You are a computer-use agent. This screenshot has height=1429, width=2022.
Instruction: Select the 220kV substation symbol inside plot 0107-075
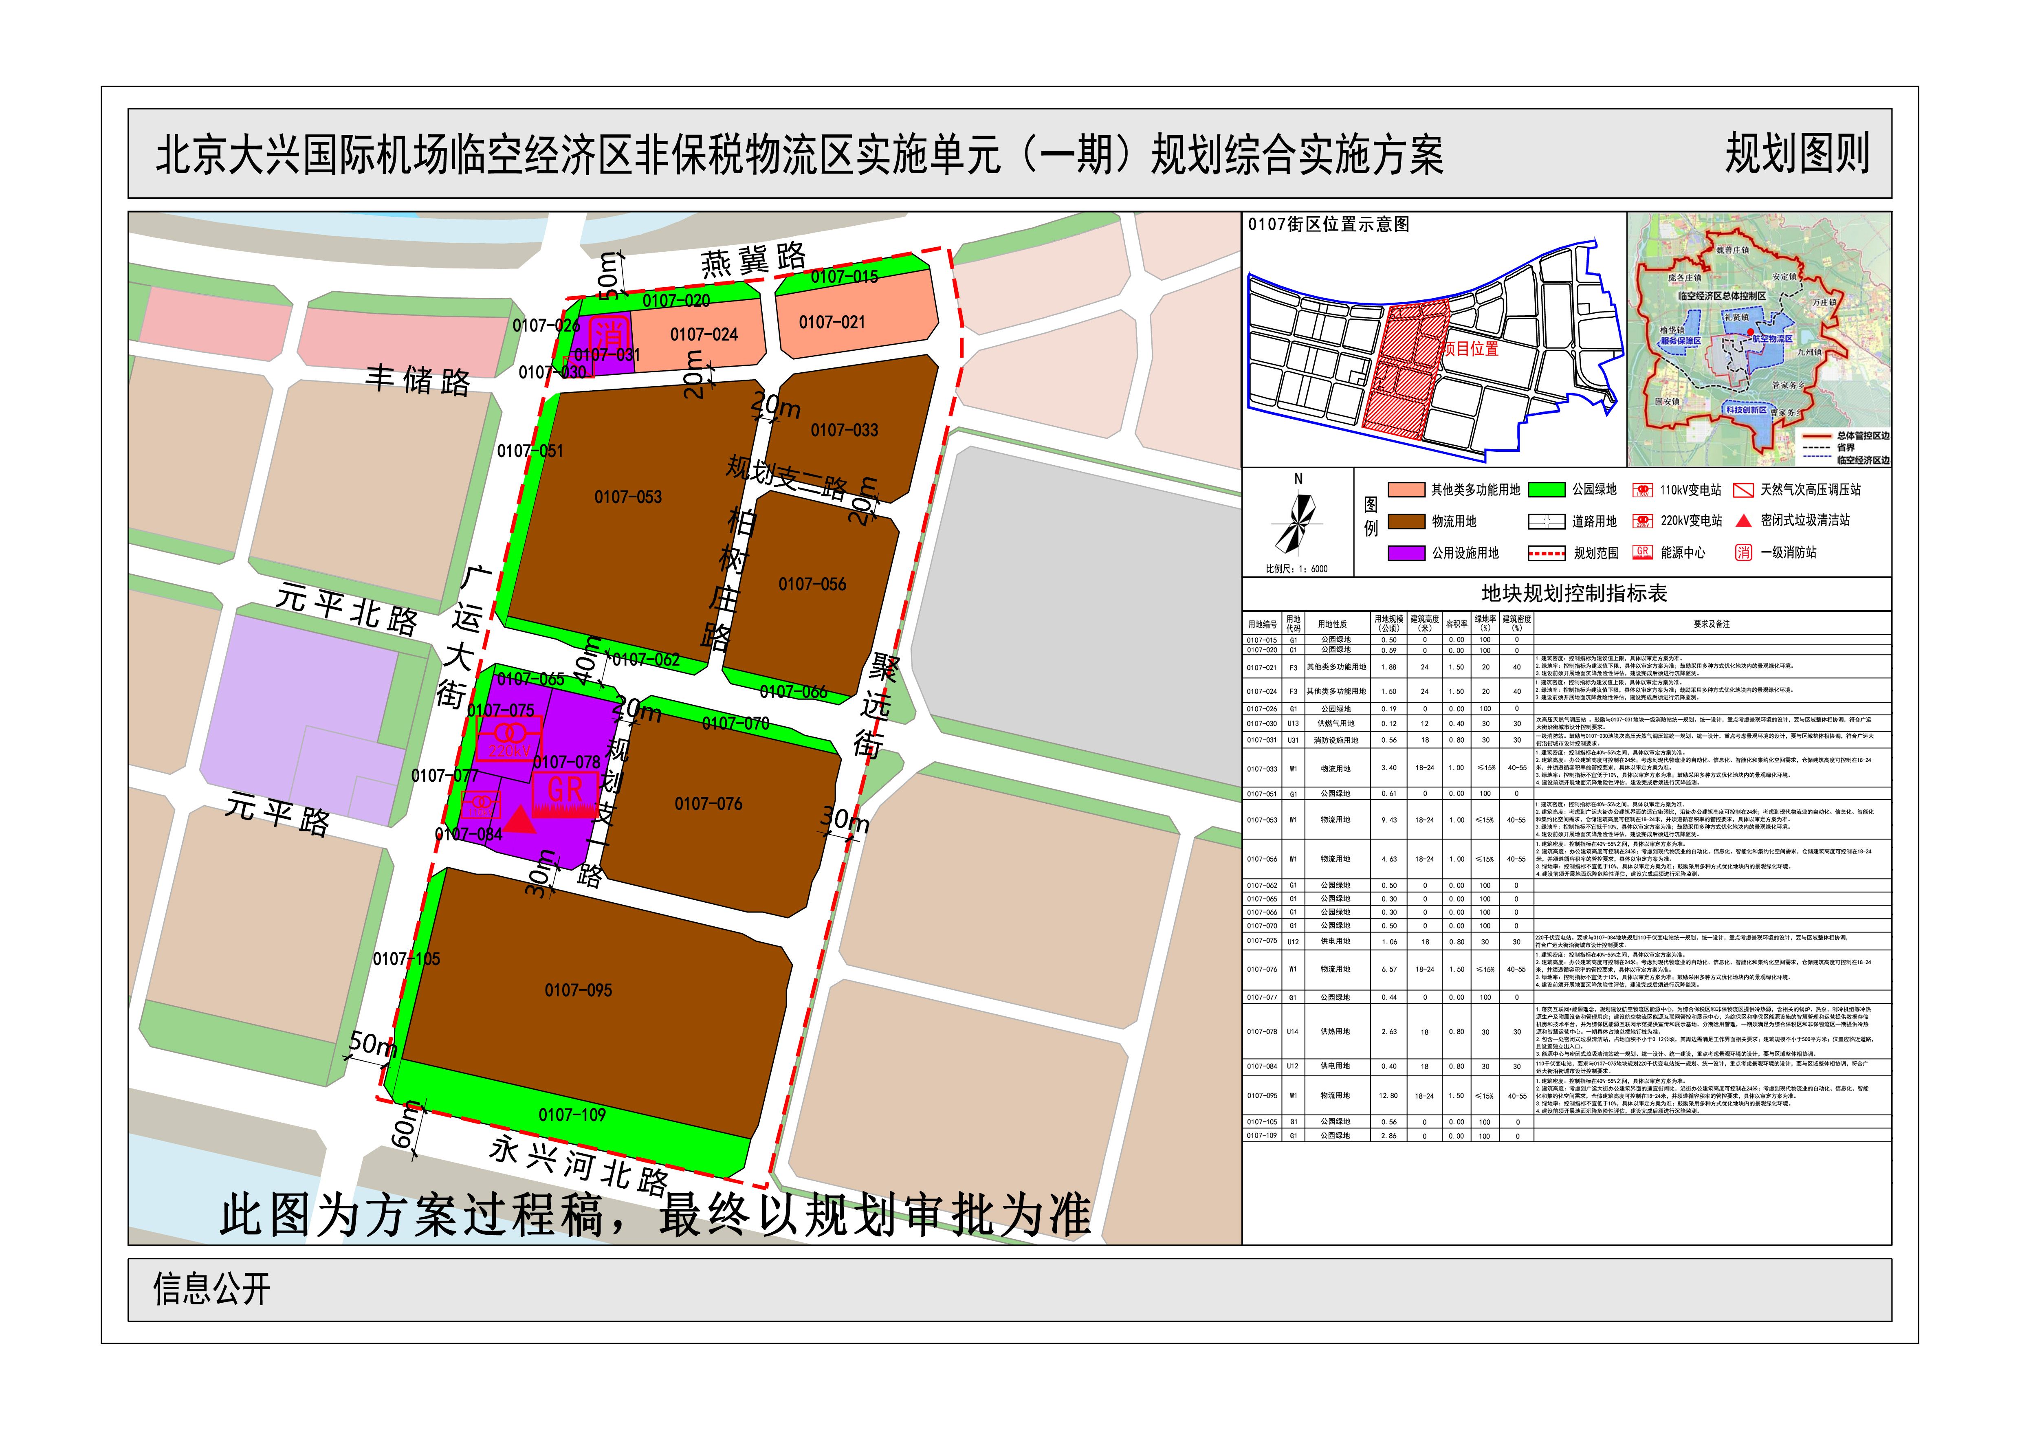511,732
